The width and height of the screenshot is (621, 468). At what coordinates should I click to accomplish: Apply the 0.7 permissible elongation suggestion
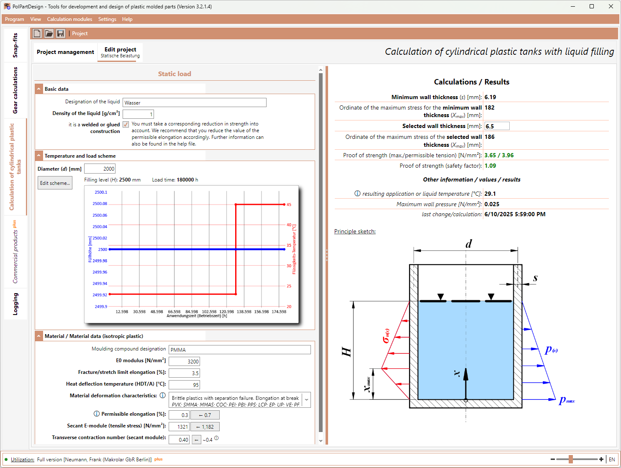pyautogui.click(x=205, y=415)
